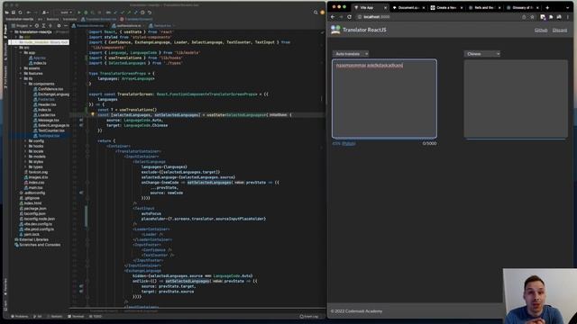Open the browser tab search chevron
Image resolution: width=577 pixels, height=324 pixels.
tap(567, 7)
